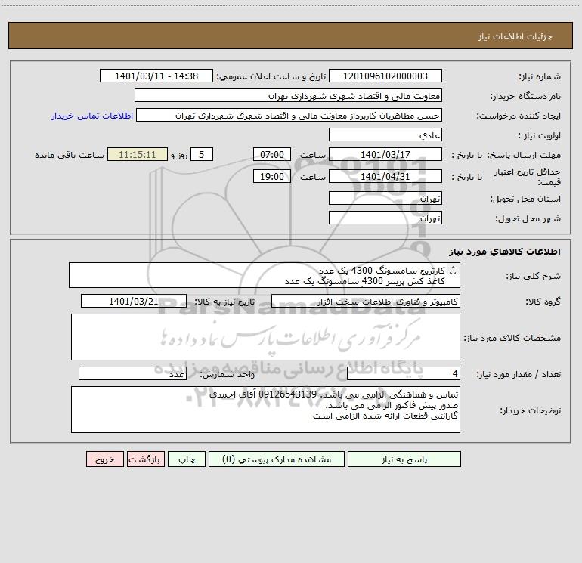Click the پاسخ به نیاز button
582x563 pixels.
(404, 459)
